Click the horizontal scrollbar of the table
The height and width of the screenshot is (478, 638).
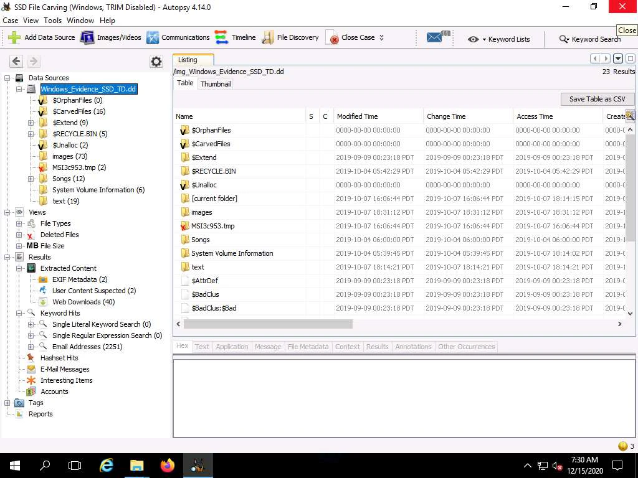coord(268,324)
